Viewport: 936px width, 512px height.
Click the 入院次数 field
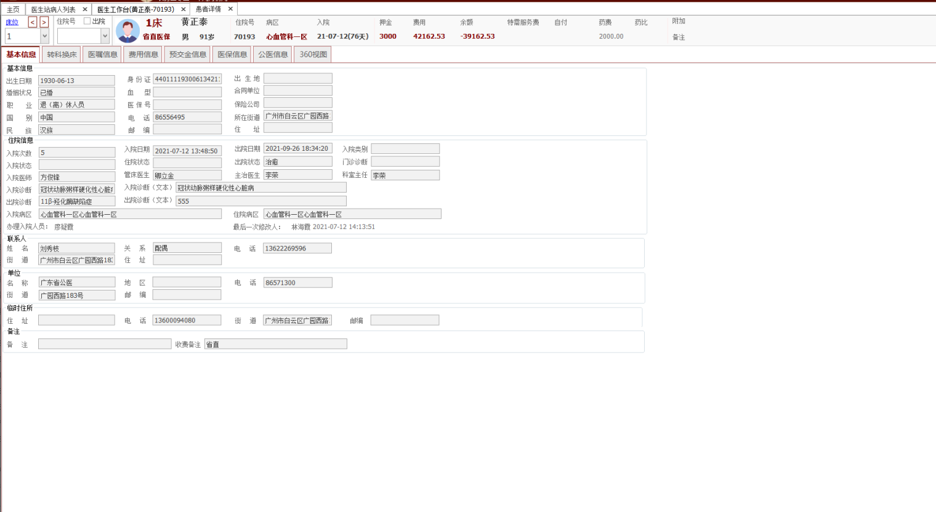(77, 152)
